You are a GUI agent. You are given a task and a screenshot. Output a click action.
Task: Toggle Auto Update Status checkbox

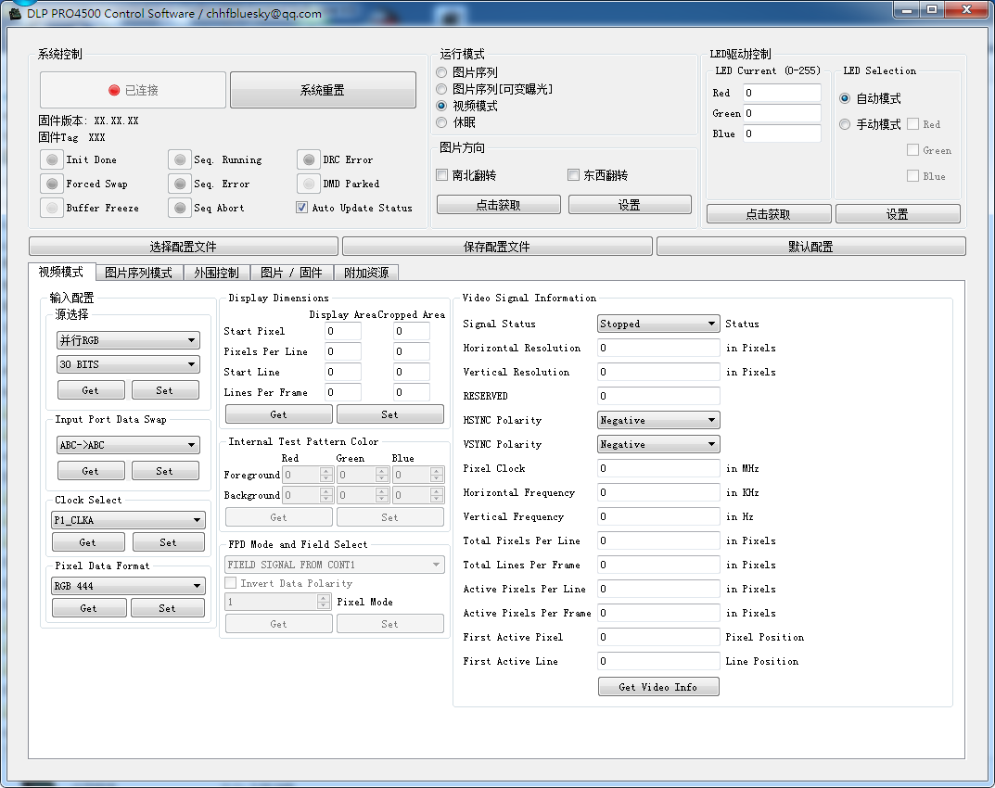302,208
